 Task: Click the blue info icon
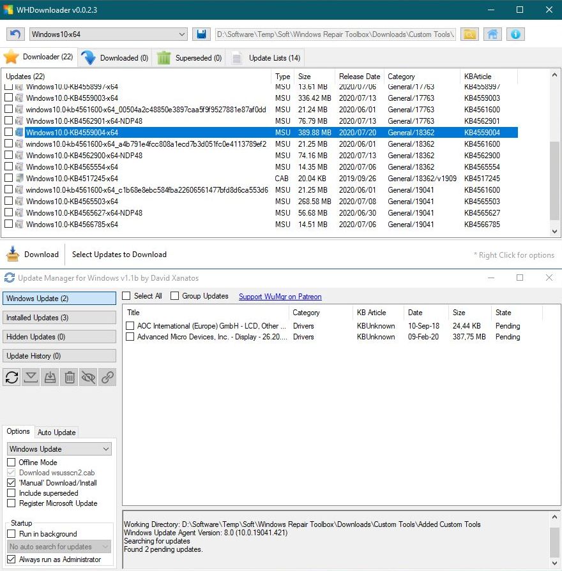[x=515, y=34]
